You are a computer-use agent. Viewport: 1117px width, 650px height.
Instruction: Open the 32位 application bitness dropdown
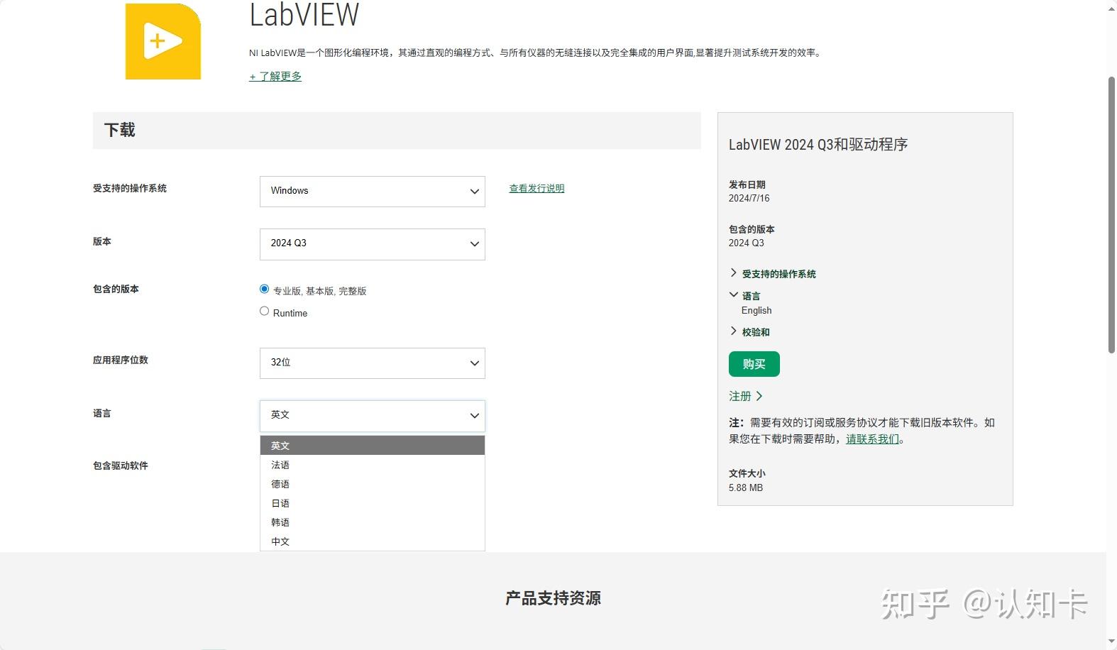tap(373, 363)
